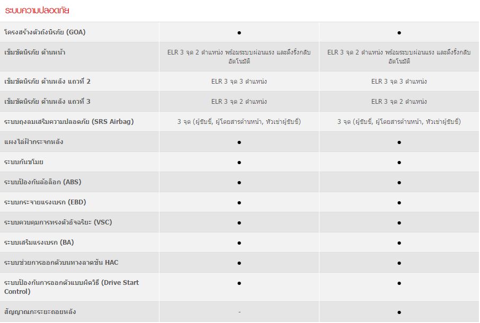Click the left ELR 3 จุด 2 ตำแหน่ง cell in แถวที่ 3 row
The width and height of the screenshot is (480, 323).
click(239, 102)
